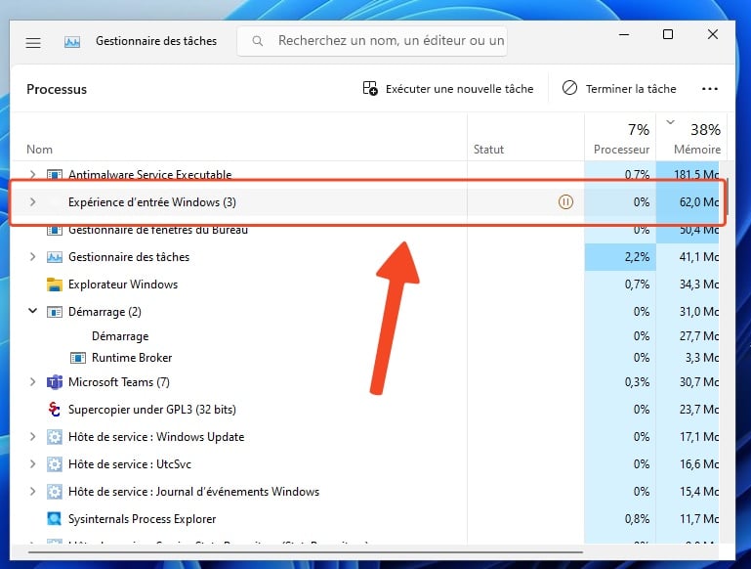
Task: Click the suspended pause status icon
Action: 565,201
